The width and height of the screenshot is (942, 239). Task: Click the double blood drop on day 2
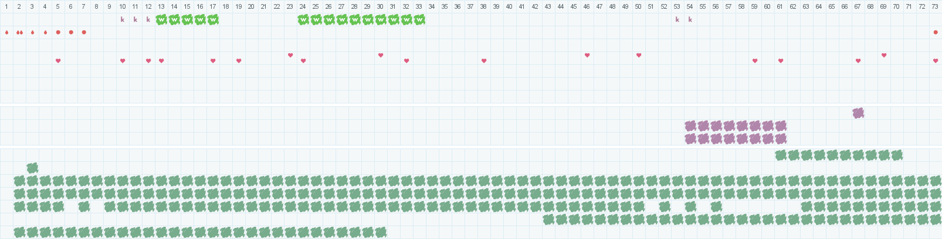pyautogui.click(x=19, y=32)
